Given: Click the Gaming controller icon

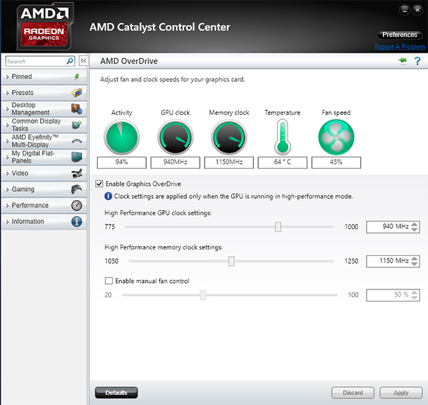Looking at the screenshot, I should pos(77,189).
